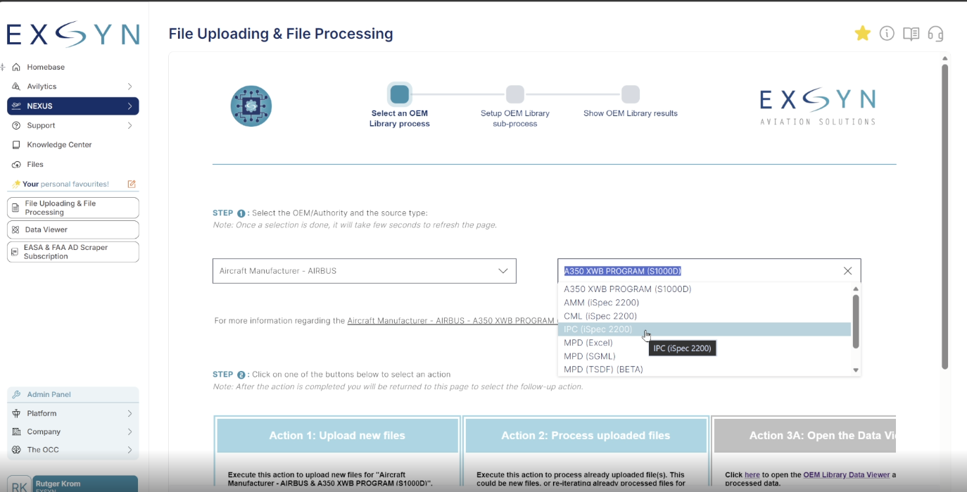967x492 pixels.
Task: Open the OEM Library Data Viewer link
Action: click(847, 475)
